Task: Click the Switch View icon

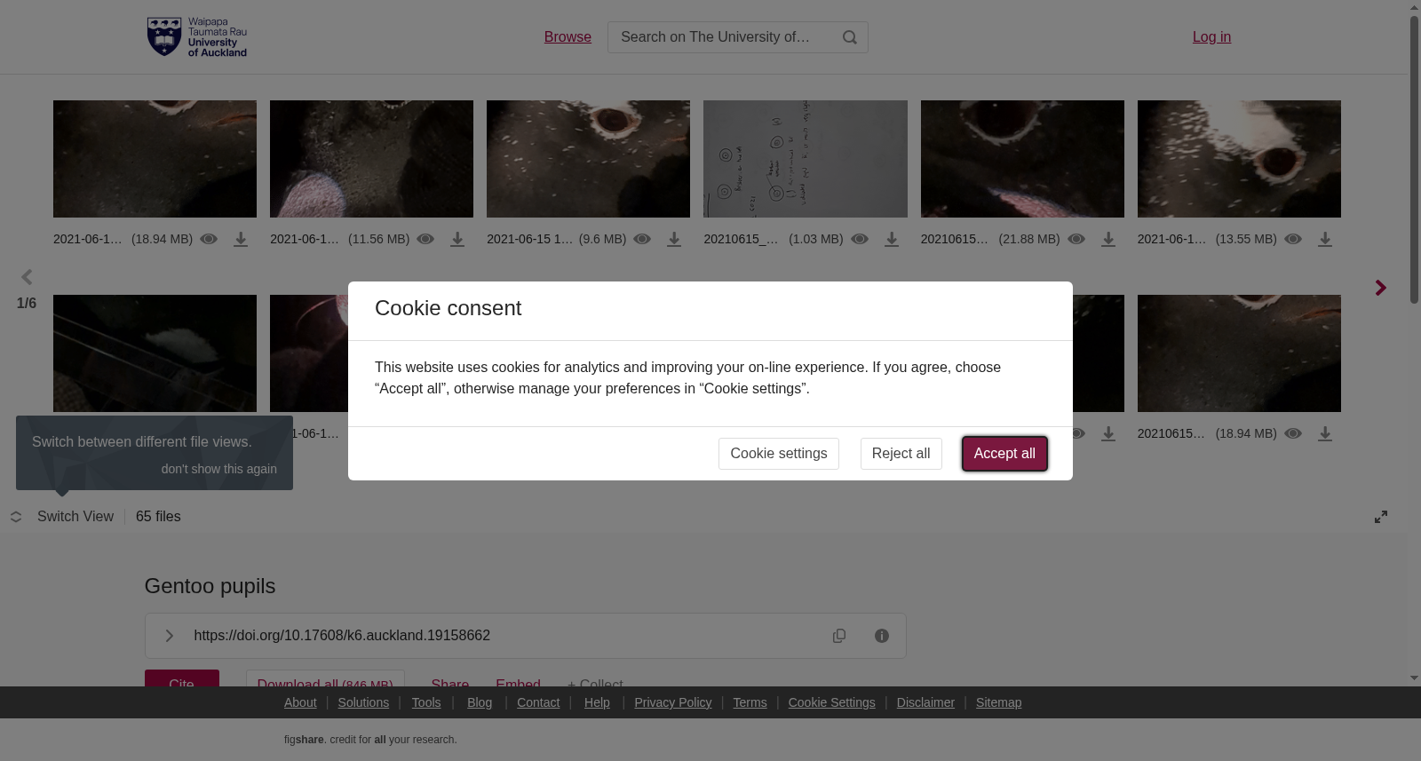Action: coord(16,517)
